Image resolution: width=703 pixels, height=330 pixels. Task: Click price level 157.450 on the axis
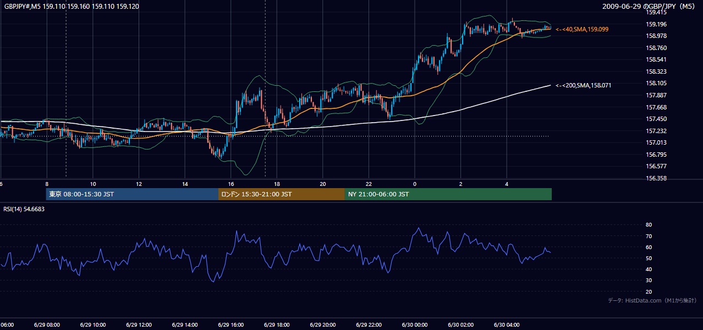tap(656, 119)
